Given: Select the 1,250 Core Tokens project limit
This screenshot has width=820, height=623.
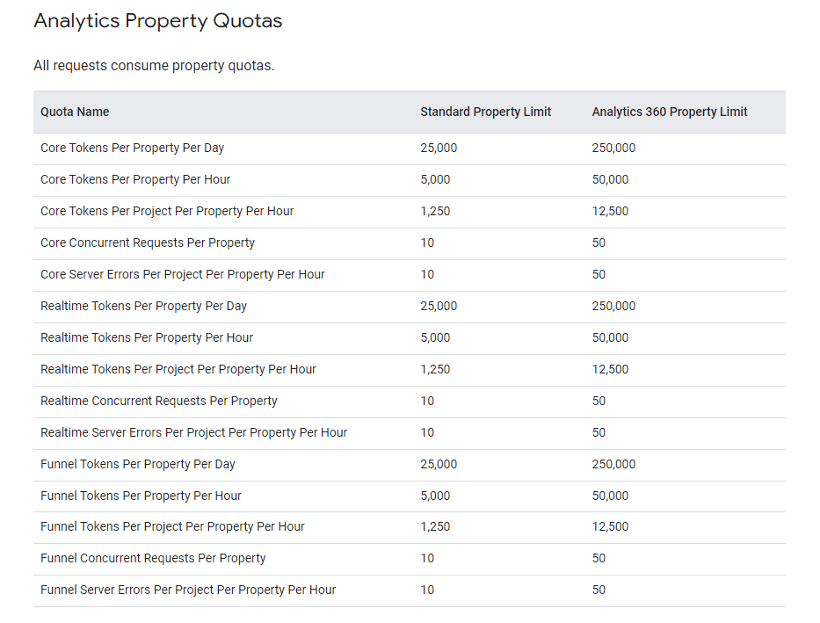Looking at the screenshot, I should (x=435, y=211).
